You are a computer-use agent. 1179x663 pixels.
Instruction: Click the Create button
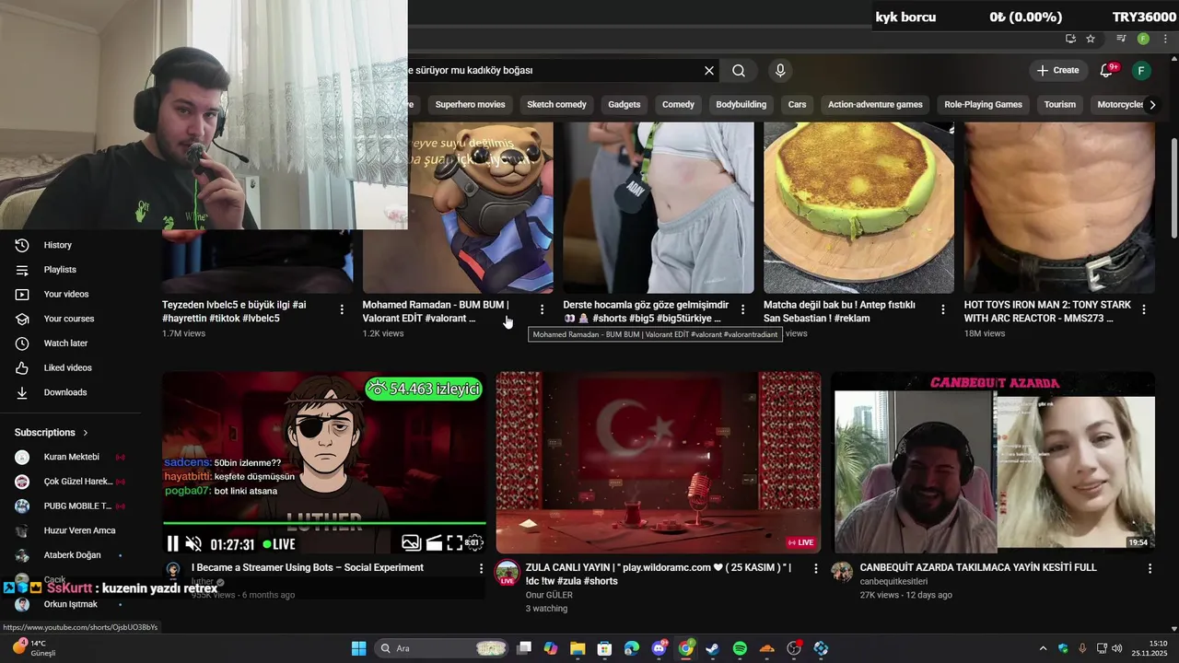tap(1057, 70)
